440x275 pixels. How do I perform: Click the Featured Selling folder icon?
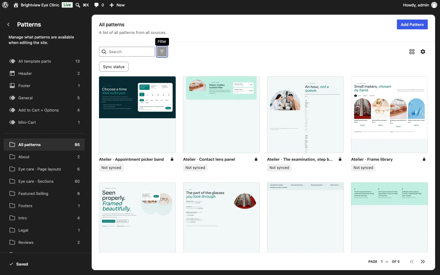12,193
